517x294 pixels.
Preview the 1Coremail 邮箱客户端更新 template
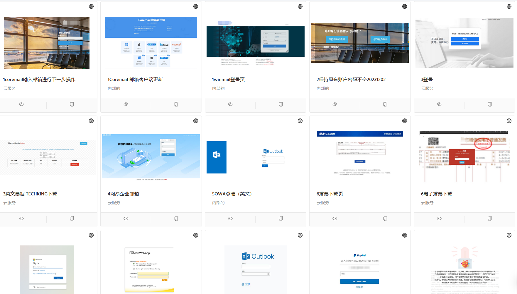[126, 104]
